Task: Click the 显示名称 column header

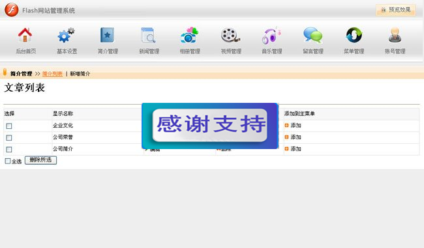Action: (x=63, y=114)
